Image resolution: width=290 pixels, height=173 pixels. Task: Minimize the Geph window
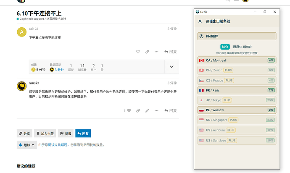255,12
